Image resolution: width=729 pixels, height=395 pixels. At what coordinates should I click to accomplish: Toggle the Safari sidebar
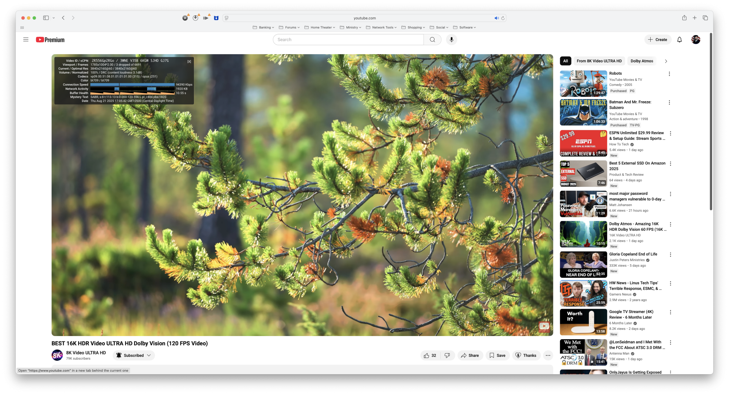point(46,18)
